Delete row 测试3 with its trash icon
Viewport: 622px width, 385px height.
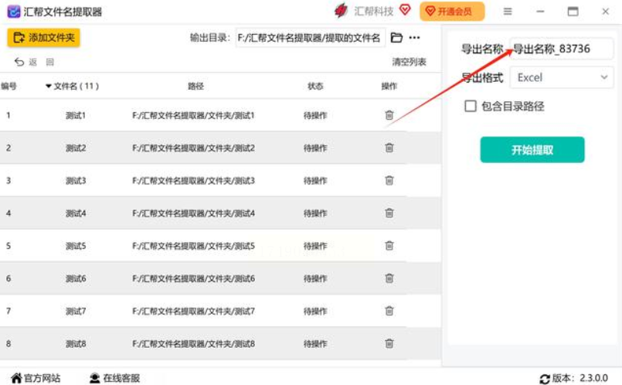click(x=389, y=180)
